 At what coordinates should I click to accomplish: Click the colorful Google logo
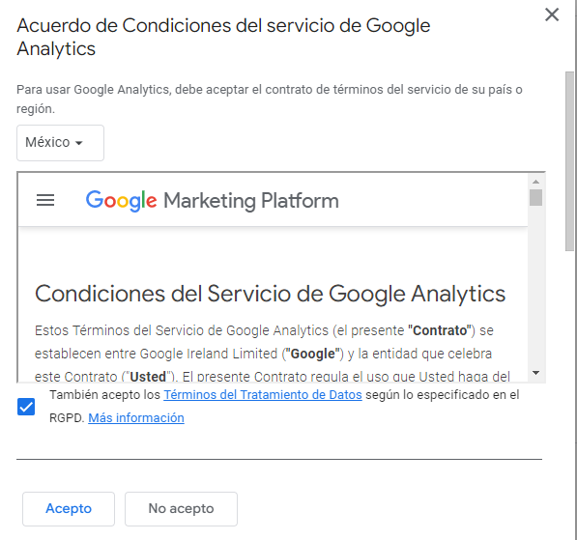pyautogui.click(x=121, y=201)
